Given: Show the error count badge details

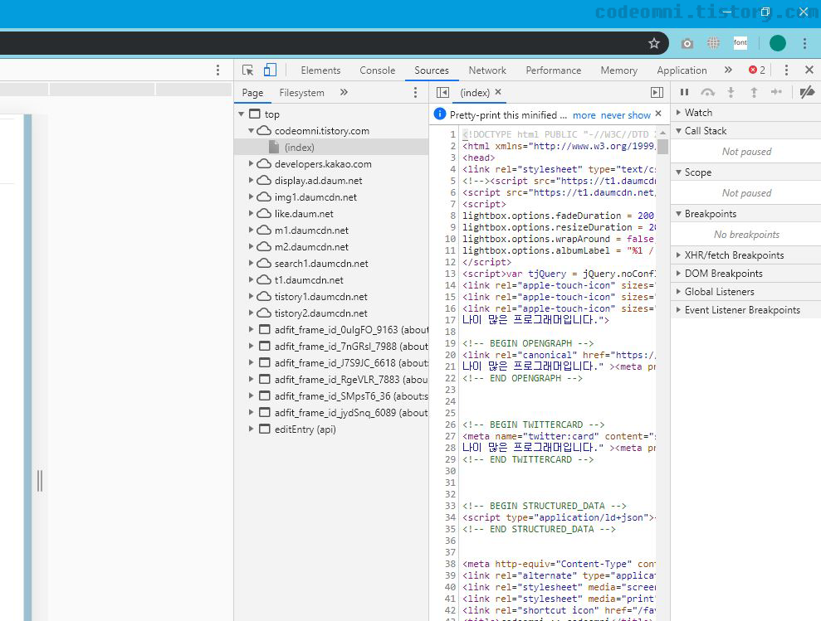Looking at the screenshot, I should (757, 70).
